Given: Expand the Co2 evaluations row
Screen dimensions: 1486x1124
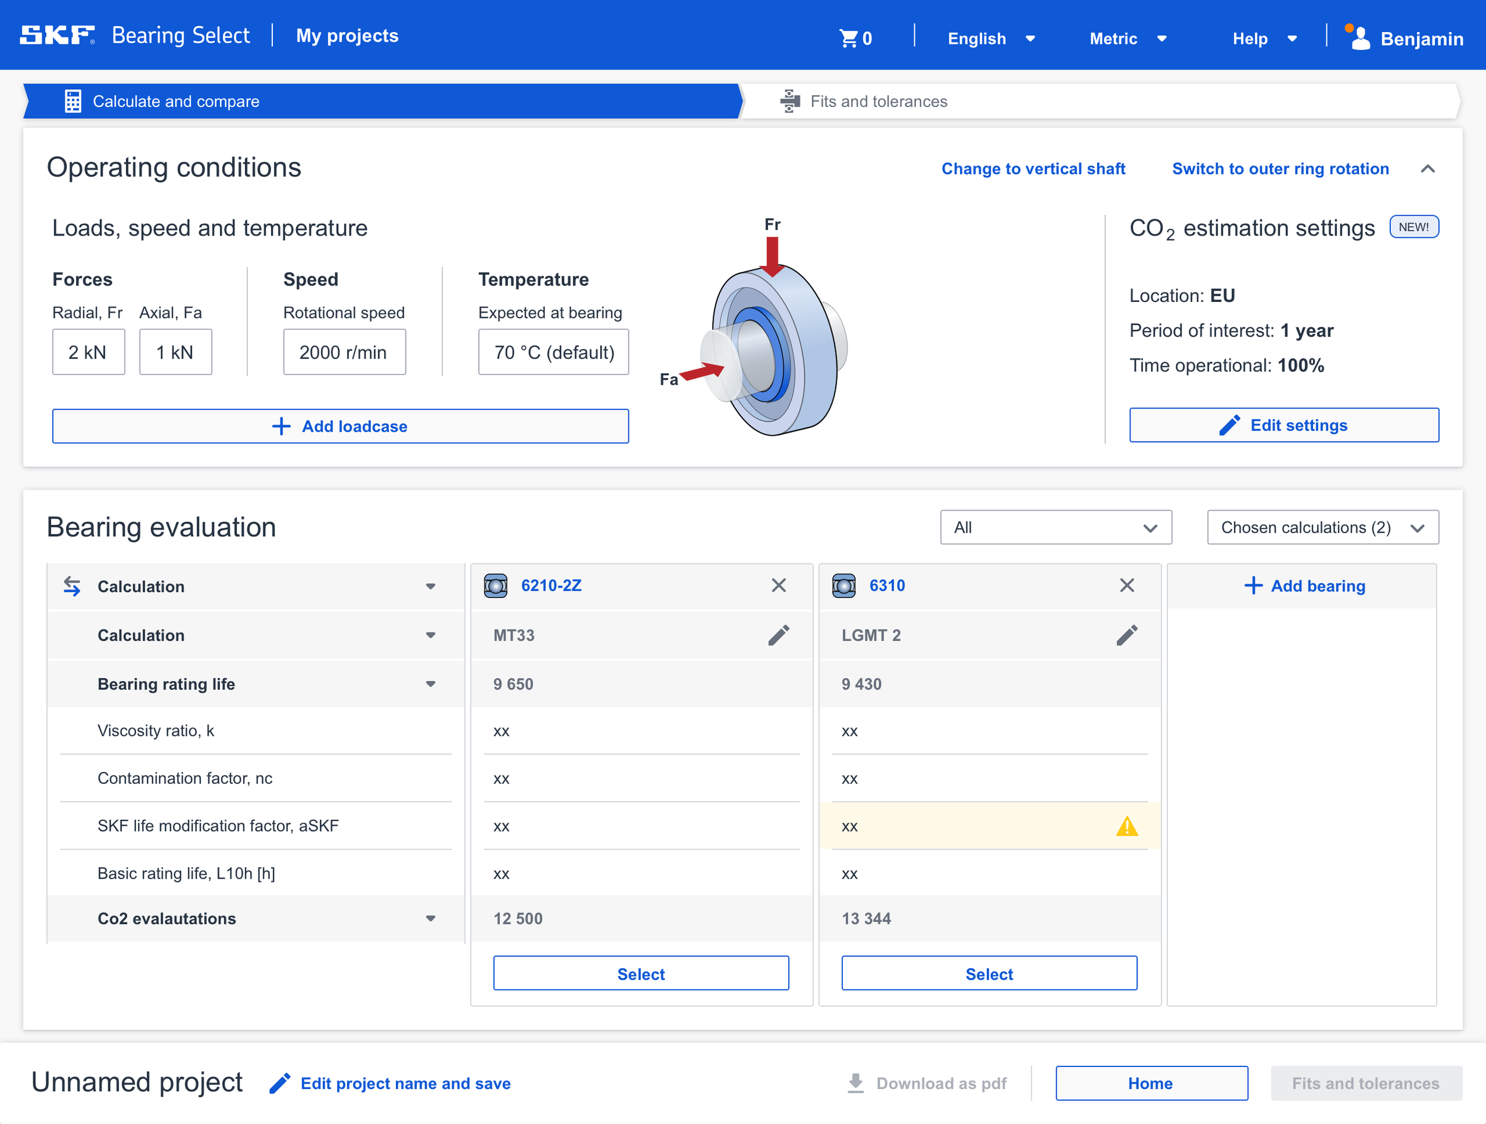Looking at the screenshot, I should (x=430, y=918).
